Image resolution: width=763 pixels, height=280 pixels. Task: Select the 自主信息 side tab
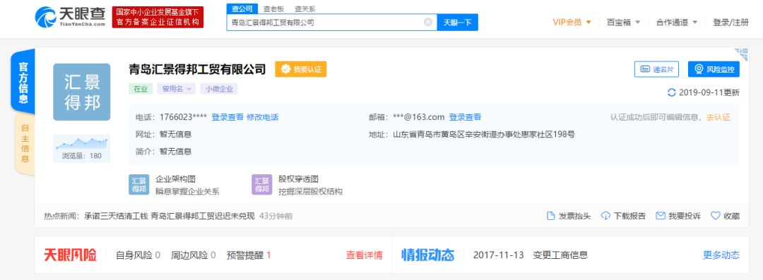pos(25,145)
